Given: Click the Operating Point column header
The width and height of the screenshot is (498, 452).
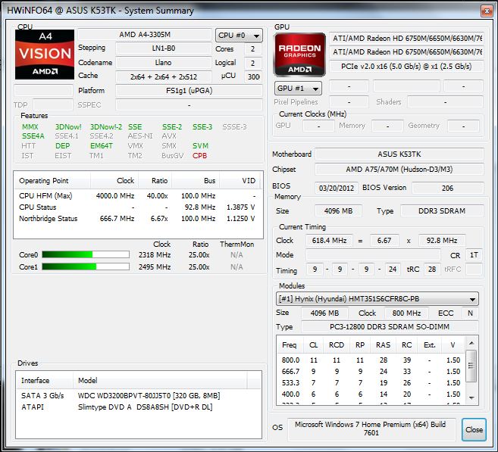Looking at the screenshot, I should pos(53,181).
